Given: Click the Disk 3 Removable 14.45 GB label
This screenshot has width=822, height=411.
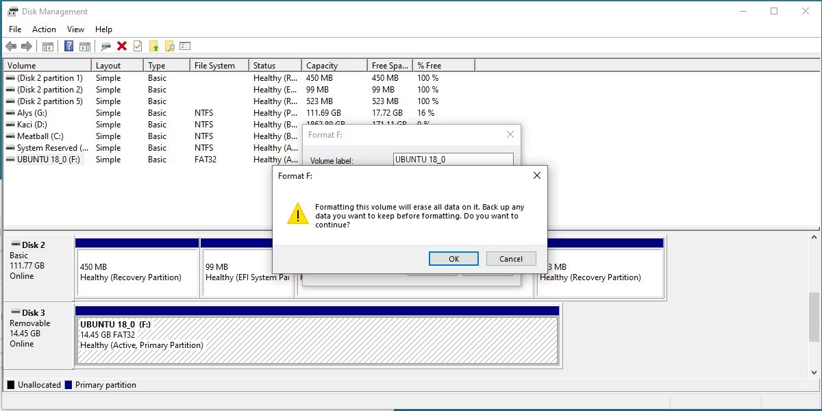Looking at the screenshot, I should pos(38,335).
